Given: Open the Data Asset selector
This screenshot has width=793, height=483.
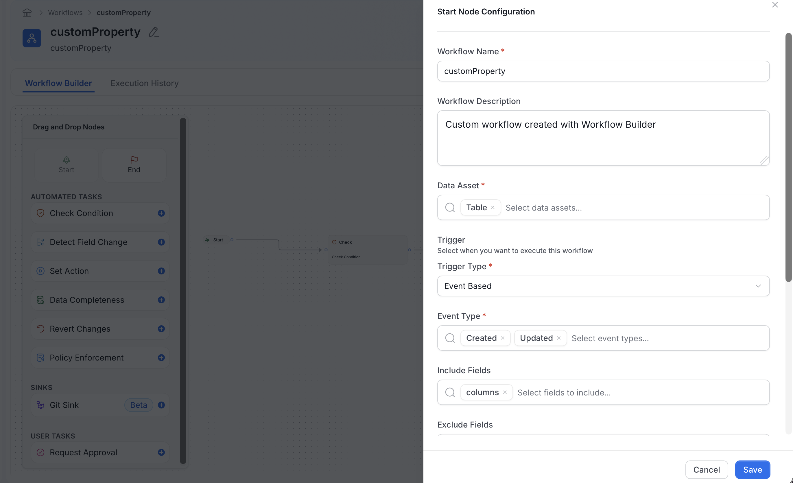Looking at the screenshot, I should (x=603, y=207).
